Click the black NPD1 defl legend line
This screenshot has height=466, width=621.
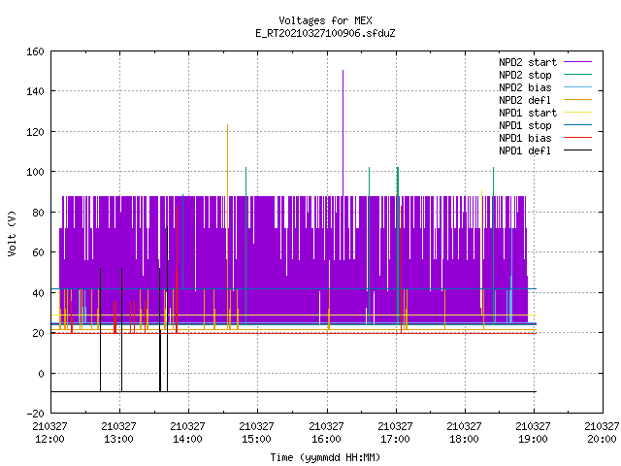(578, 150)
